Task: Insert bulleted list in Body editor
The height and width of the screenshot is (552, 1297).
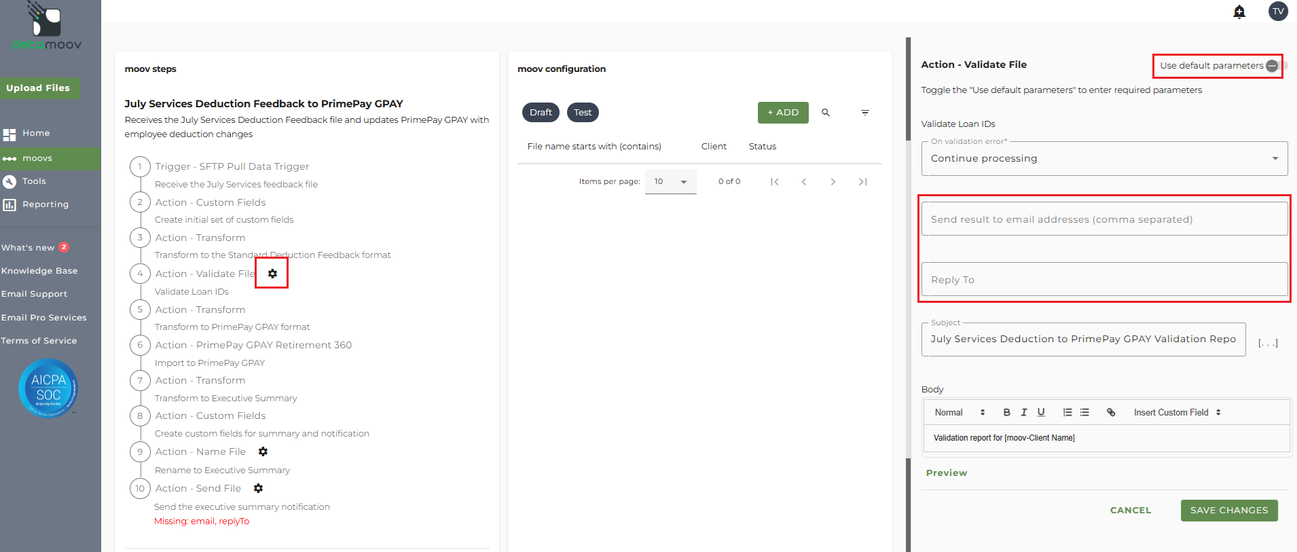Action: 1084,412
